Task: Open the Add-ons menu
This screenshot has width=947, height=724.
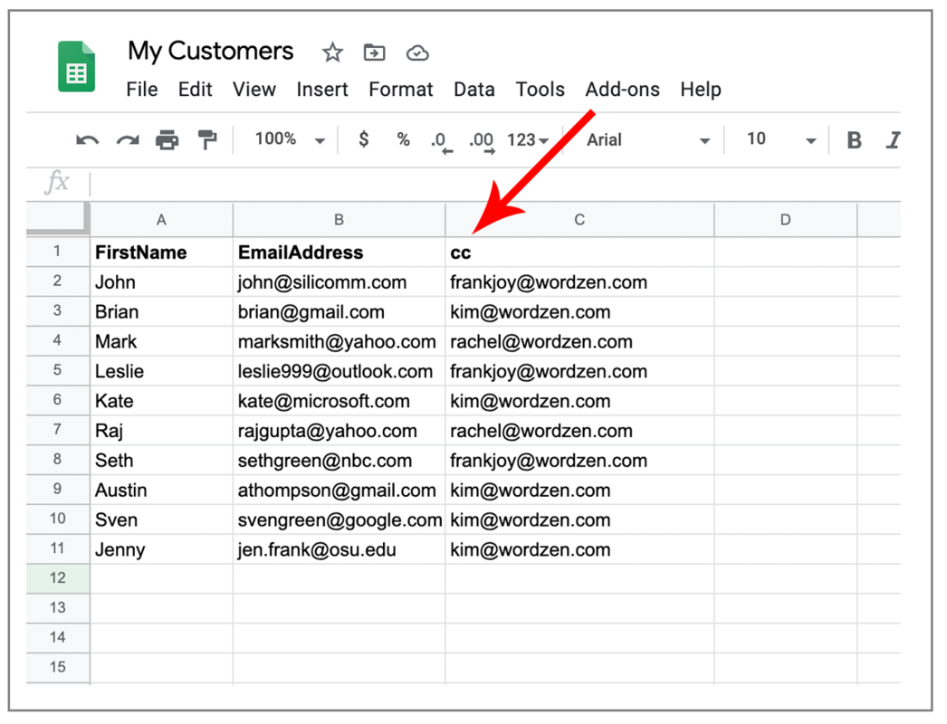Action: coord(622,89)
